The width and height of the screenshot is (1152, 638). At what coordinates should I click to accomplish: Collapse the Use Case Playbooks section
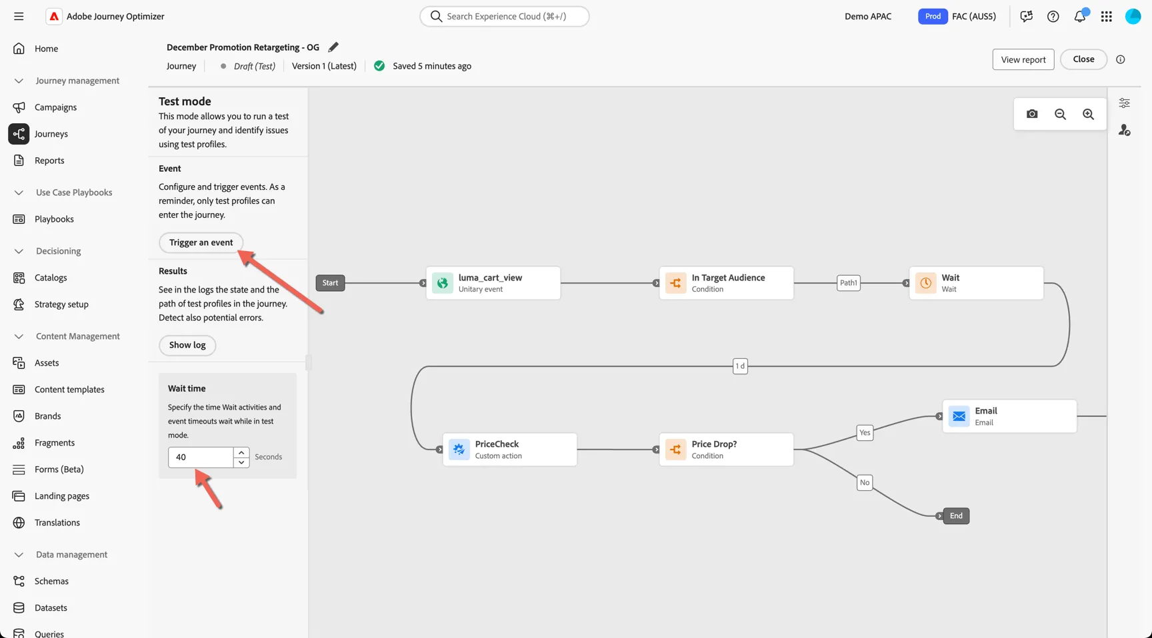coord(19,192)
